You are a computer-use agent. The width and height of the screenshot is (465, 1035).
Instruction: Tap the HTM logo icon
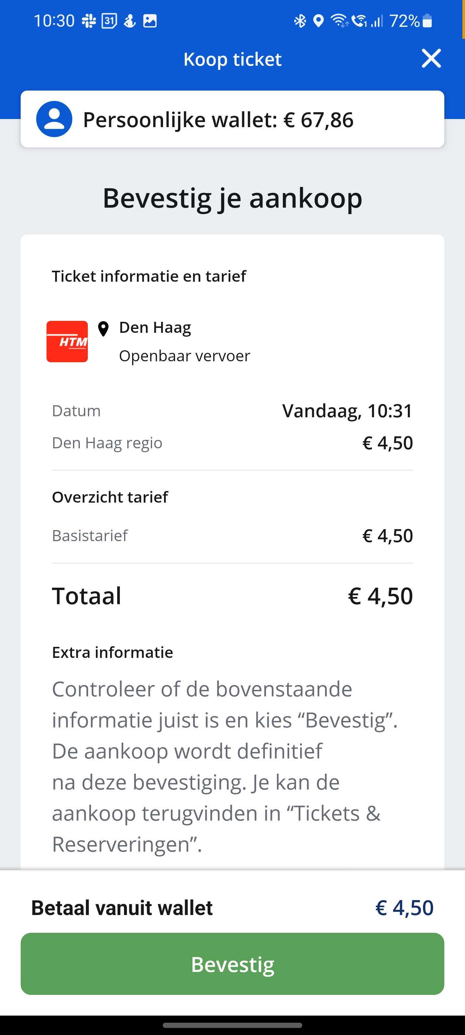pos(67,342)
